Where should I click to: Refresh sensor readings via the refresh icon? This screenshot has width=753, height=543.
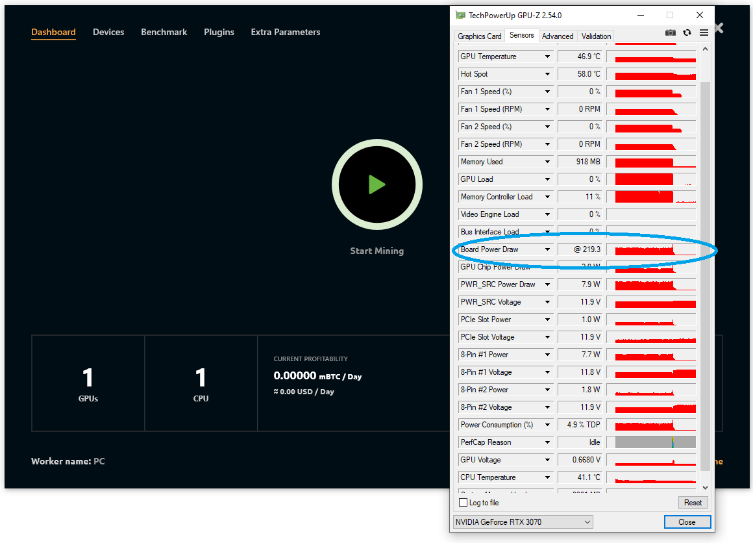pyautogui.click(x=686, y=32)
